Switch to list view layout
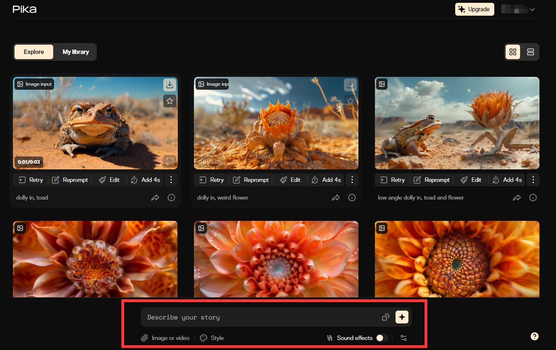 531,52
